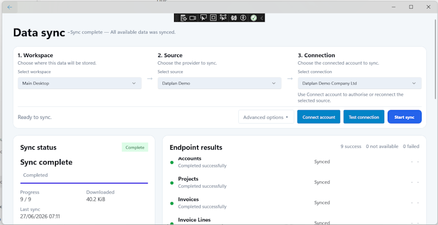Click the Synced status for Accounts
Viewport: 438px width, 225px height.
tap(322, 161)
